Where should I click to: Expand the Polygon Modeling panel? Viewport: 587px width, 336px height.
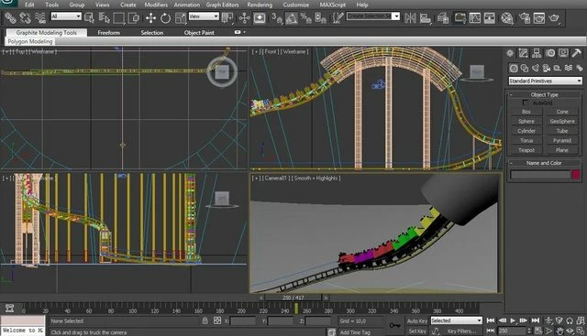(x=30, y=41)
